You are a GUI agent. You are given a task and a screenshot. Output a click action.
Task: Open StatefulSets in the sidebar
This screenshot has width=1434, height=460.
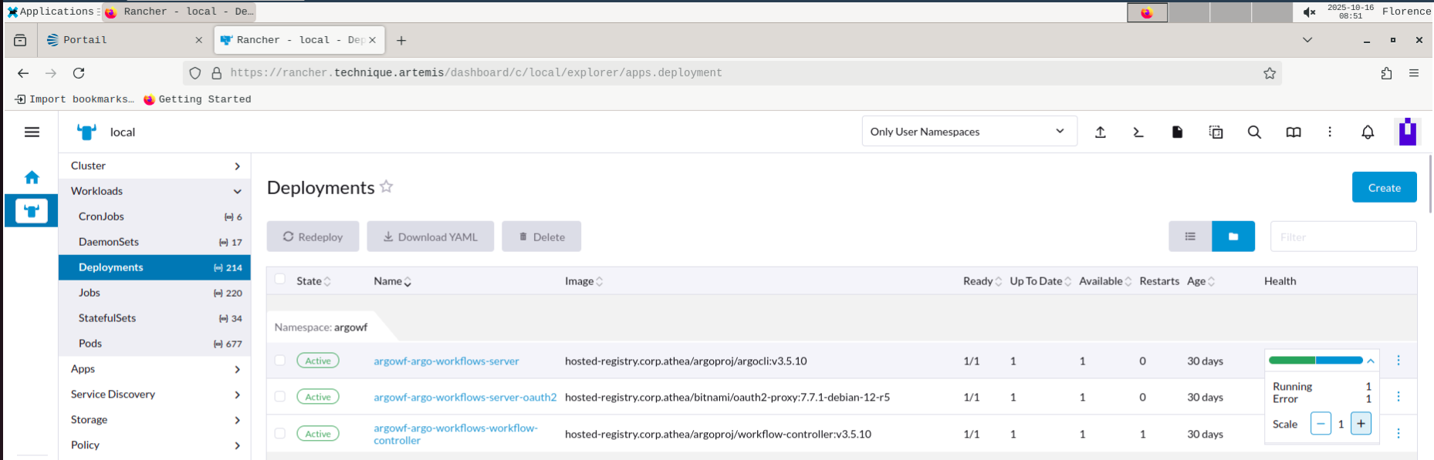(107, 318)
